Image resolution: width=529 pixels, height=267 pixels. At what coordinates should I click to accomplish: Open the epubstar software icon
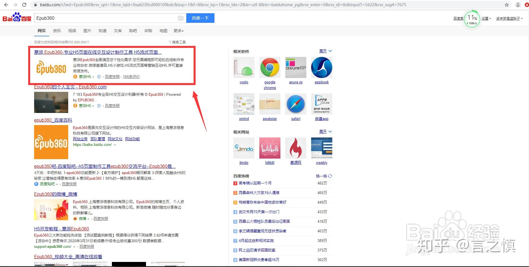point(270,104)
